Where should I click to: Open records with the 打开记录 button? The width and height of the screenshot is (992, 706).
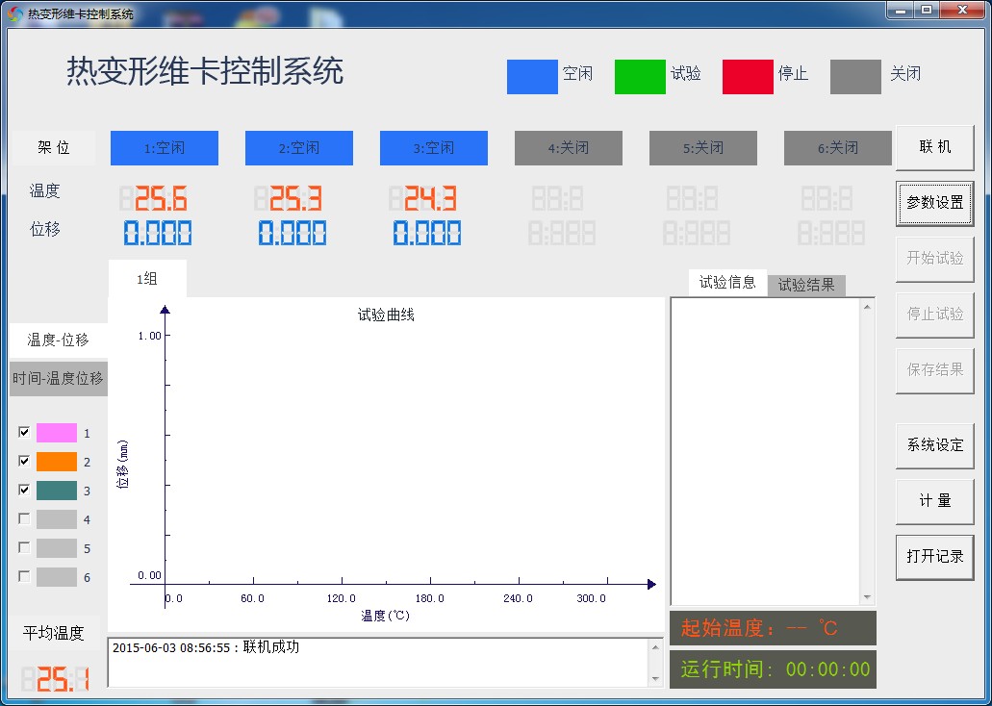934,557
